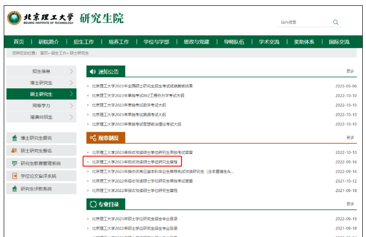Expand the 同等学力 sidebar chevron
366x237 pixels.
tap(72, 105)
